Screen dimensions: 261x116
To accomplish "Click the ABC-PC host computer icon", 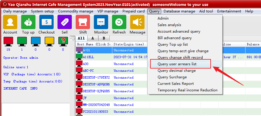I will (79, 71).
